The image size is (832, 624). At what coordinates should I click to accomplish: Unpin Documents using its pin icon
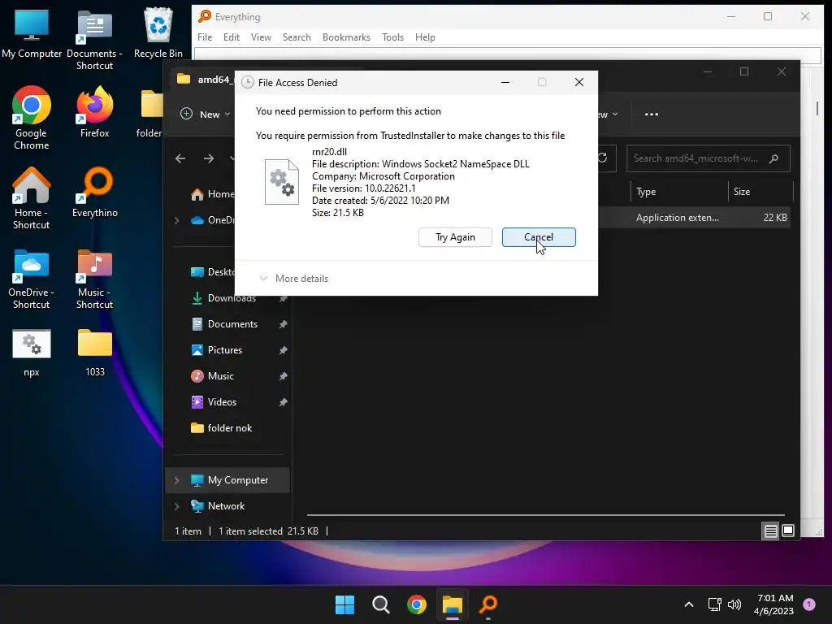283,324
